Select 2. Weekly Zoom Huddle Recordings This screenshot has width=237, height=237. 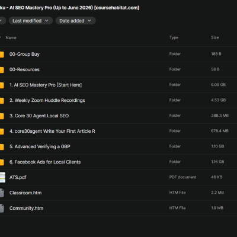point(47,100)
